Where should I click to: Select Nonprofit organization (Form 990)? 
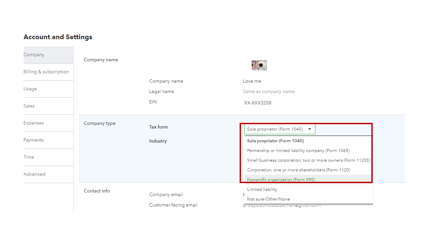281,180
